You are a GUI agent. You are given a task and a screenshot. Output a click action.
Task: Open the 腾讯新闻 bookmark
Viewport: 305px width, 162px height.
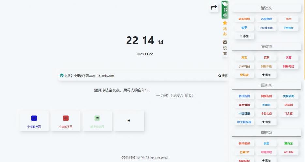244,96
